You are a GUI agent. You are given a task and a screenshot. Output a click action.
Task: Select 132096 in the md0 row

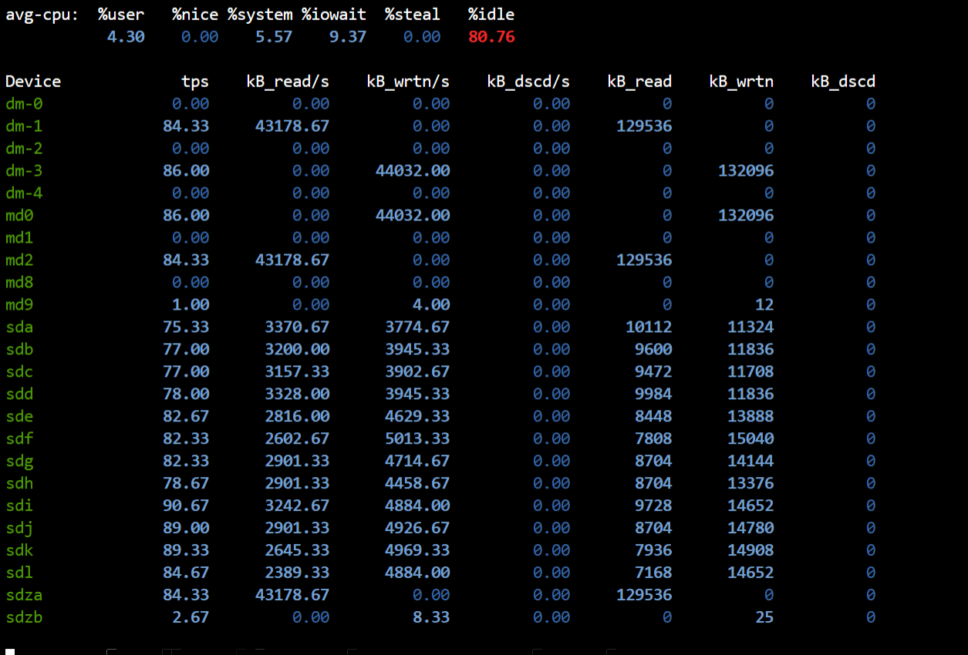pyautogui.click(x=746, y=216)
